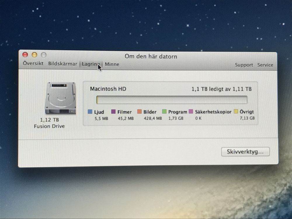Screen dimensions: 292x219
Task: Click the yellow Övrigt color swatch
Action: (x=236, y=111)
